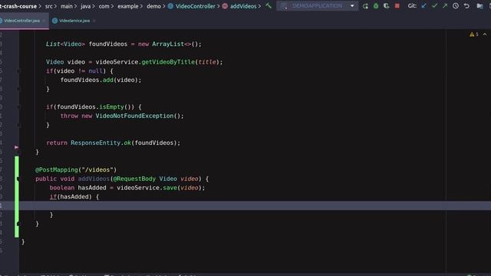
Task: Open the 'demo' breadcrumb in the navigation bar
Action: (x=153, y=6)
